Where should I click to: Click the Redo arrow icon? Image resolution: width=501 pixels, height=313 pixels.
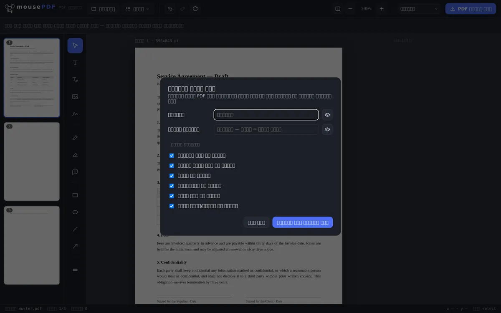pos(182,9)
